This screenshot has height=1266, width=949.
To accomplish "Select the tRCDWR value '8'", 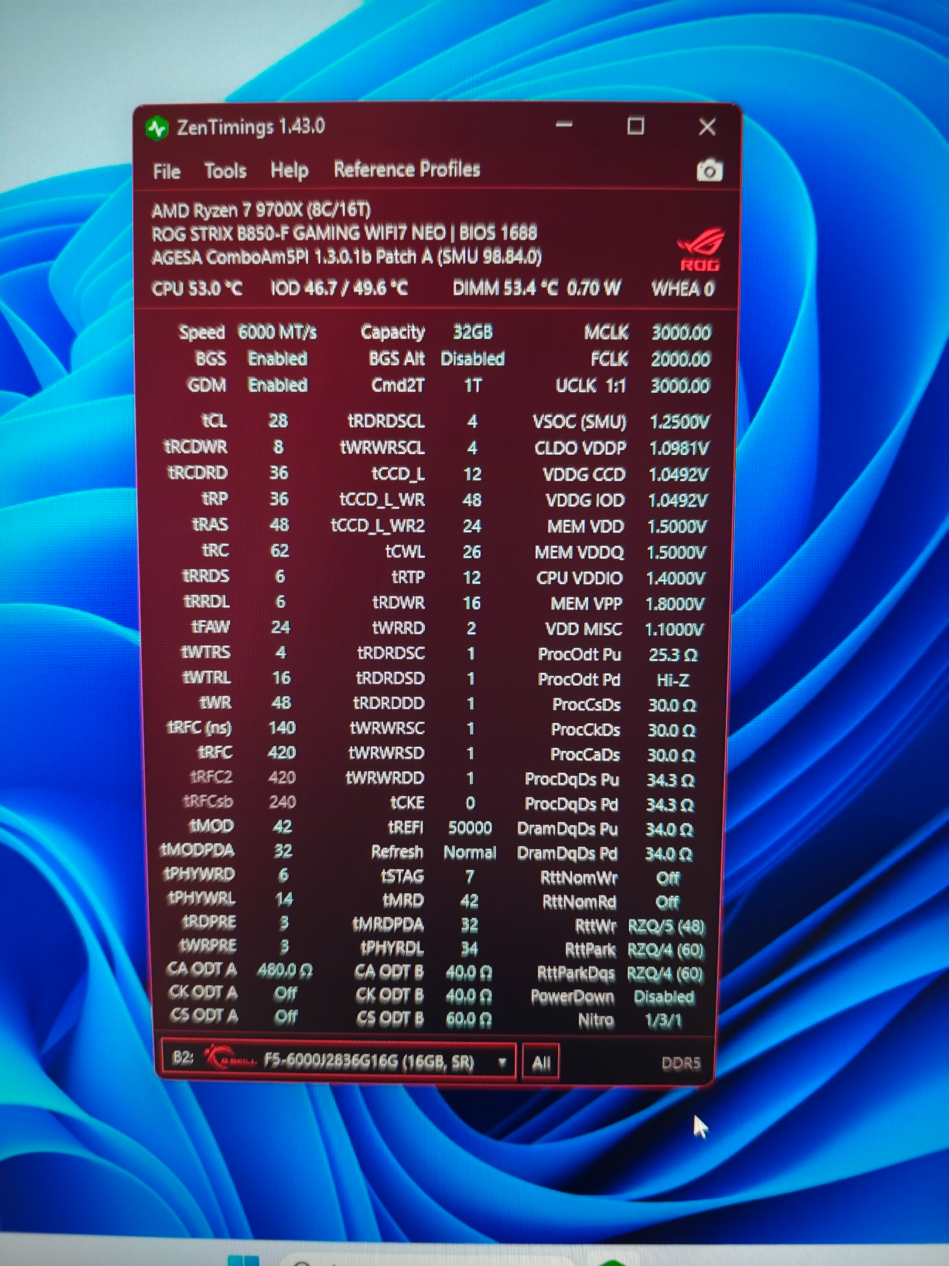I will [x=278, y=447].
